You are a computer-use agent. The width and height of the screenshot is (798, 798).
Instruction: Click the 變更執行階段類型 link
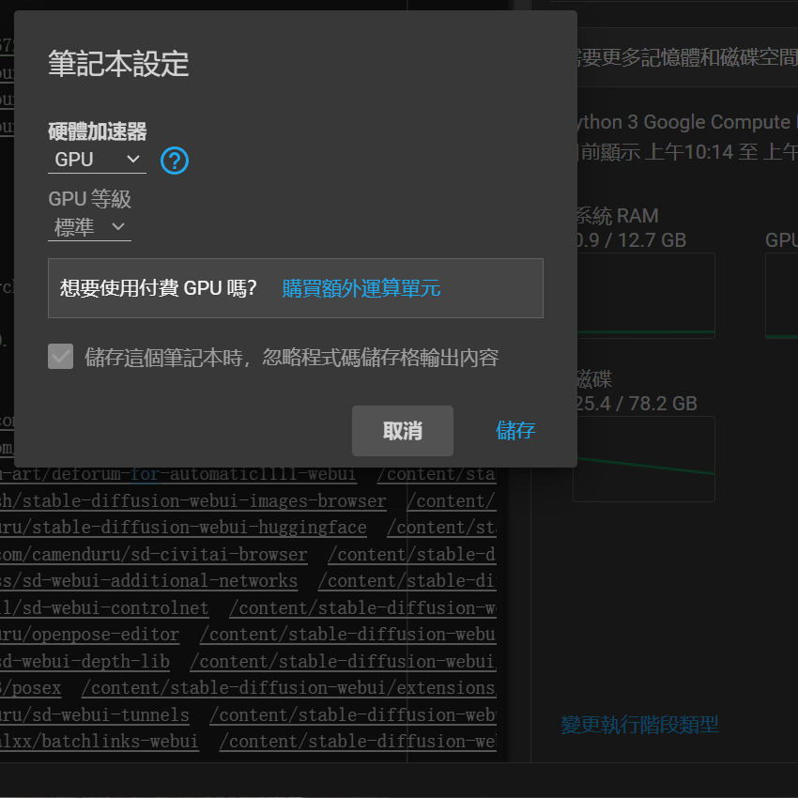[x=639, y=725]
